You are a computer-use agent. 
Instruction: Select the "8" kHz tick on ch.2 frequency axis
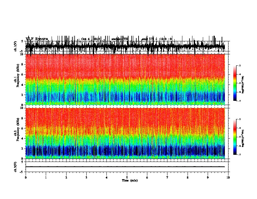[22, 118]
